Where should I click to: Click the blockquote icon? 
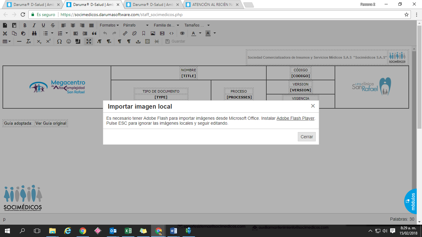tap(94, 33)
